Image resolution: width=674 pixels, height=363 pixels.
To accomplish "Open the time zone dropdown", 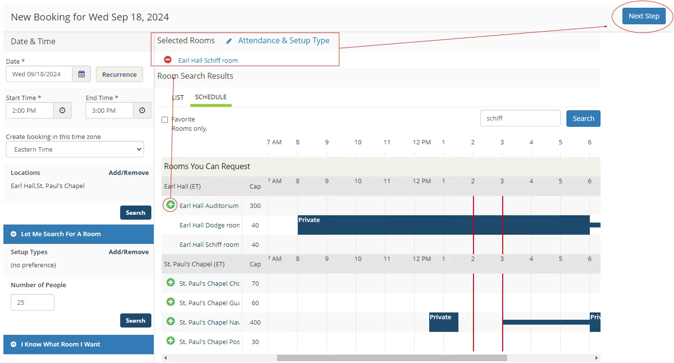I will click(75, 149).
